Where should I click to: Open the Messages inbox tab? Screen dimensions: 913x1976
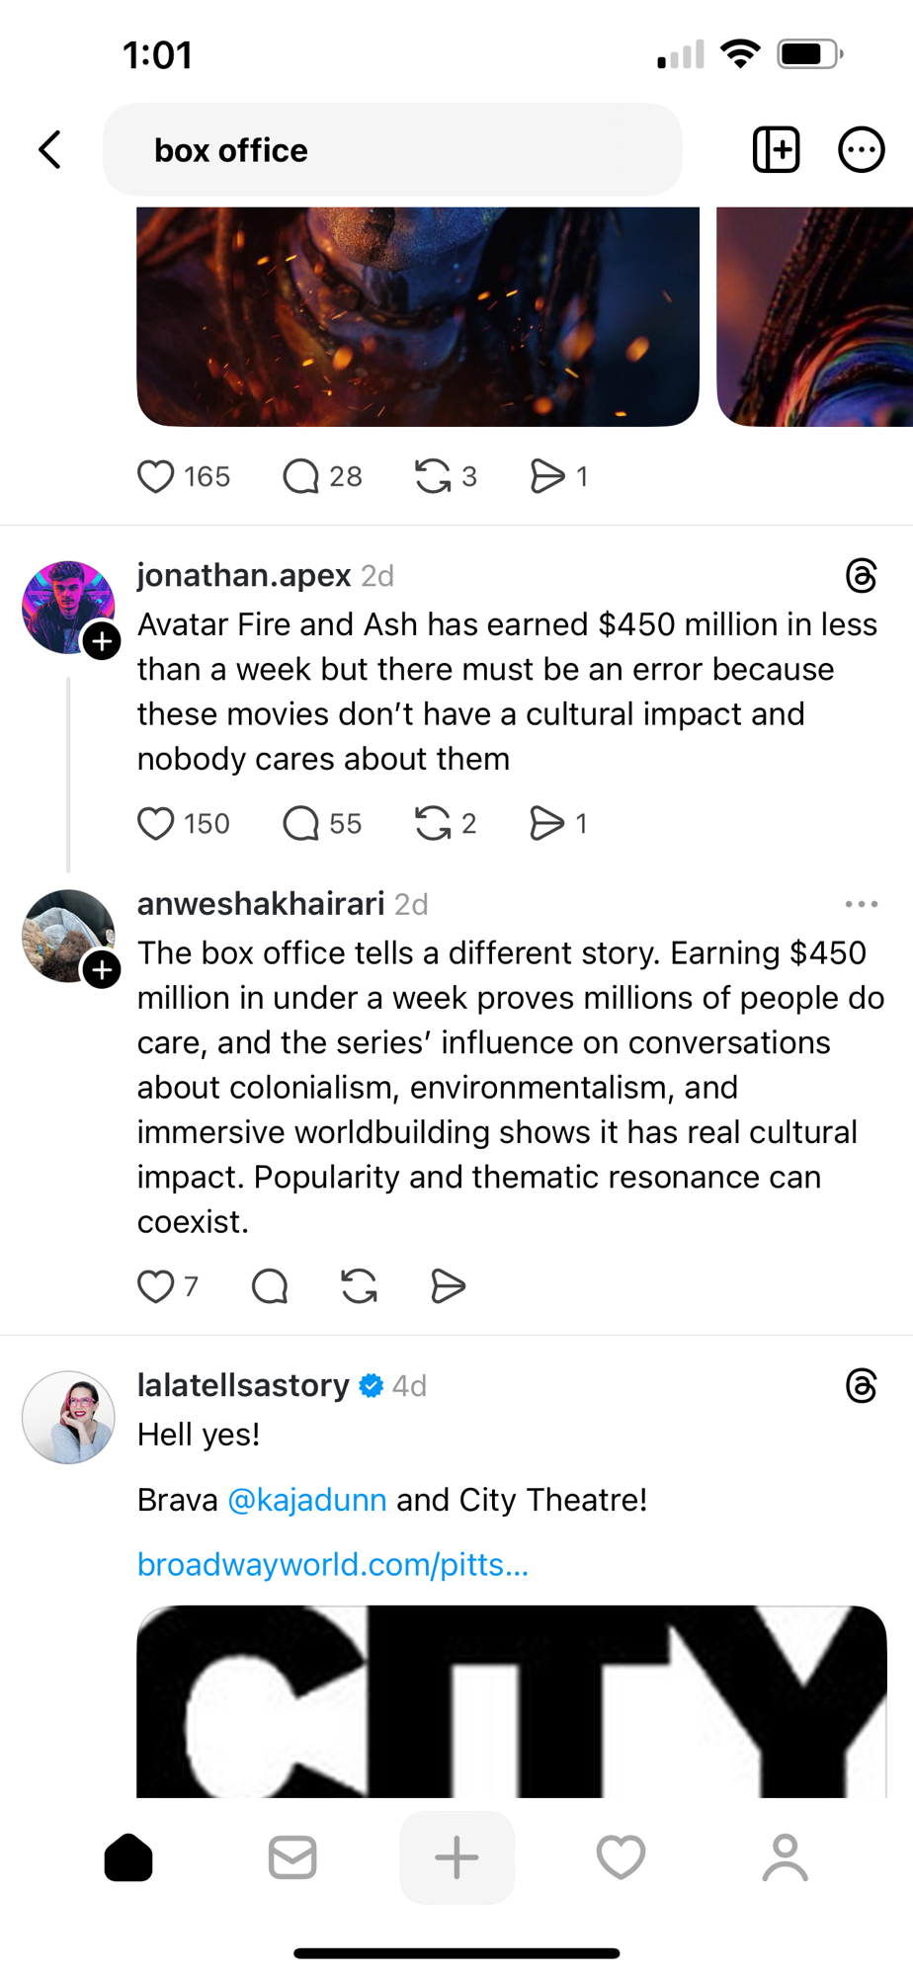pyautogui.click(x=292, y=1858)
